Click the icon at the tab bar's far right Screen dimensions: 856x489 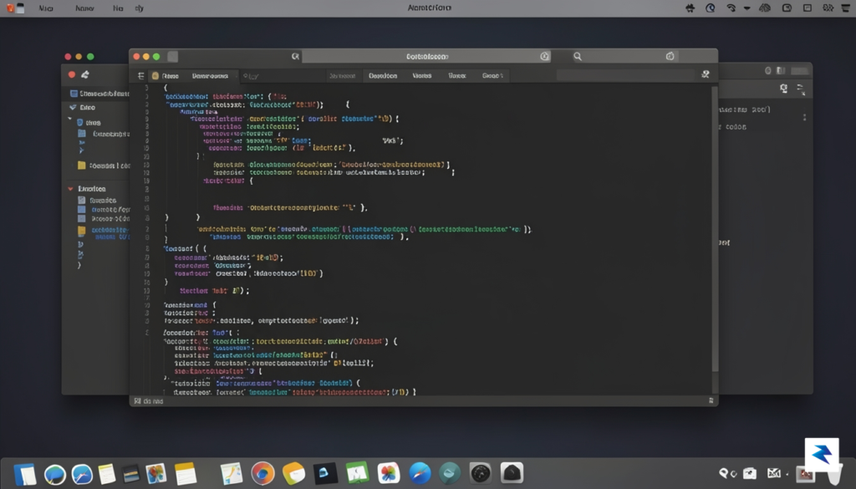(x=706, y=74)
